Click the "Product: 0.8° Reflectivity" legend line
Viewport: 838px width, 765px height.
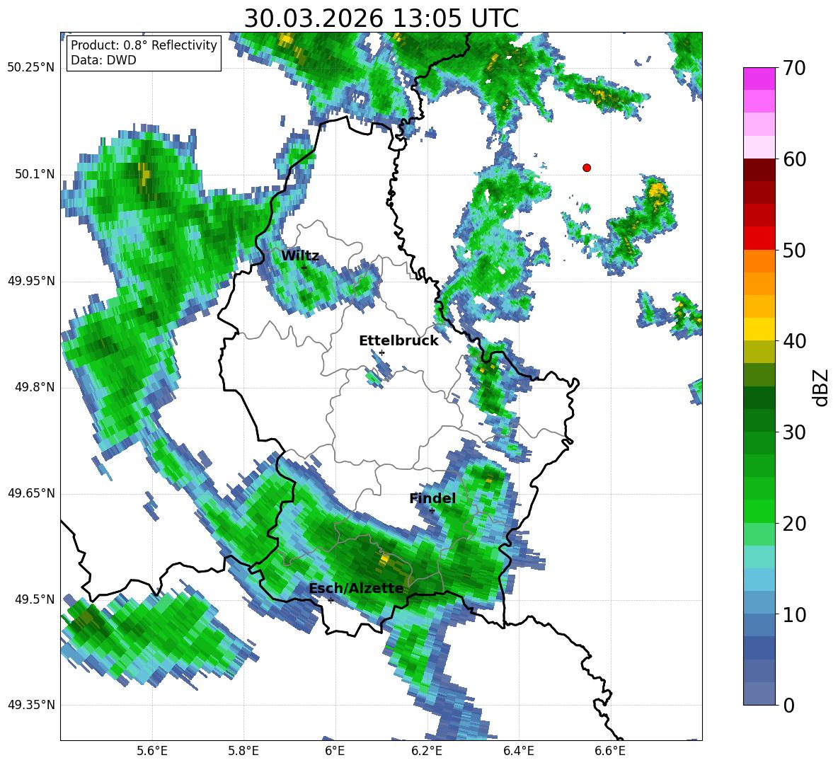click(144, 45)
